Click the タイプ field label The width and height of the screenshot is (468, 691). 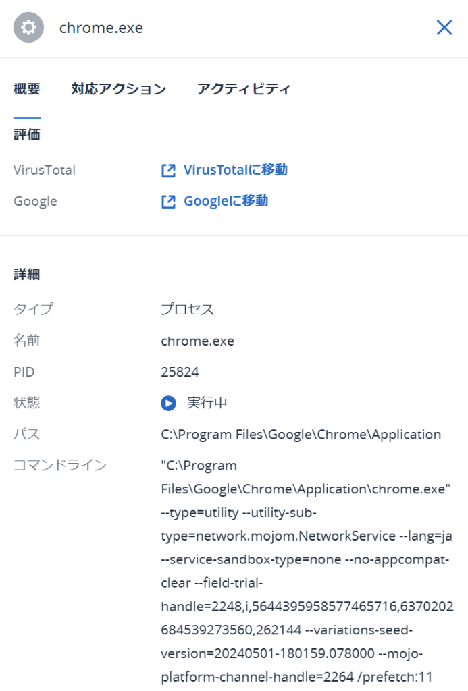click(x=33, y=309)
